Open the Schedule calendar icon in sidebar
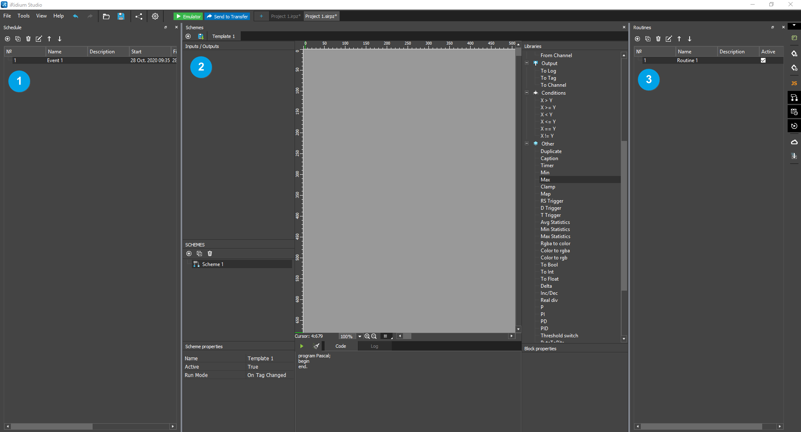This screenshot has width=801, height=432. 794,112
